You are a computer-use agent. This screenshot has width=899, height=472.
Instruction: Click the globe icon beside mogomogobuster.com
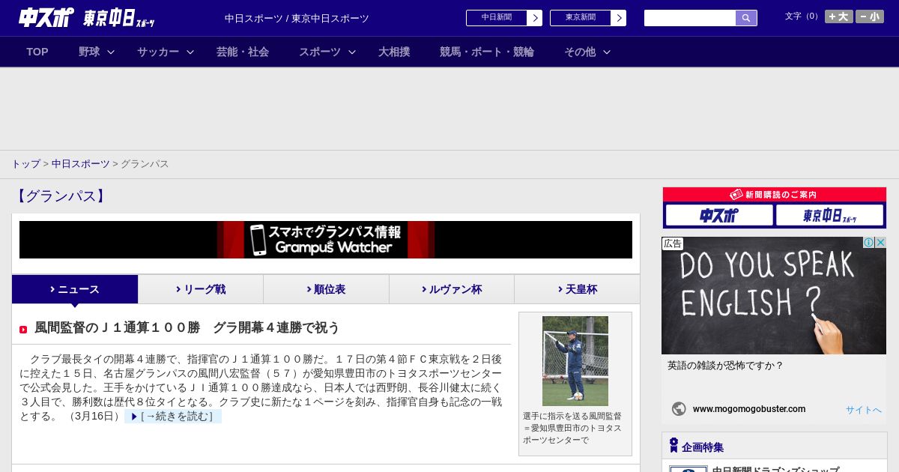pyautogui.click(x=679, y=409)
